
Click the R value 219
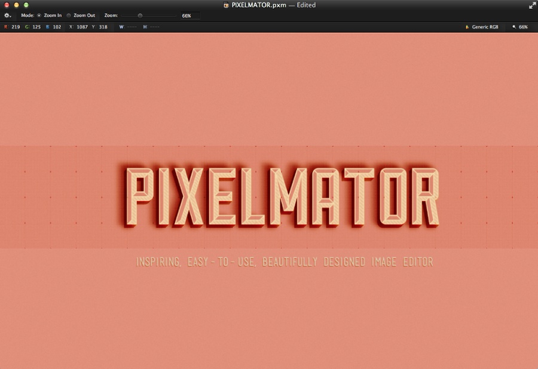tap(16, 27)
